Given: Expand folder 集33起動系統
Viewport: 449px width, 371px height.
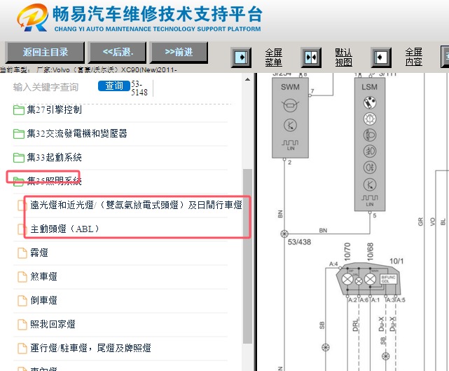Looking at the screenshot, I should 54,157.
